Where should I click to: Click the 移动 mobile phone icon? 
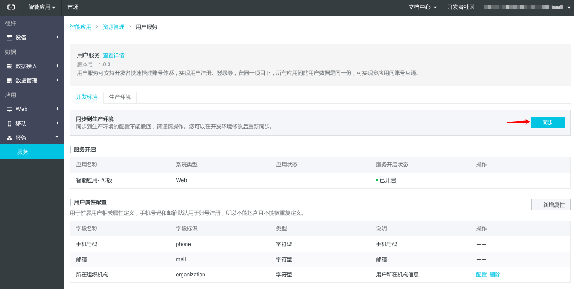click(x=9, y=123)
